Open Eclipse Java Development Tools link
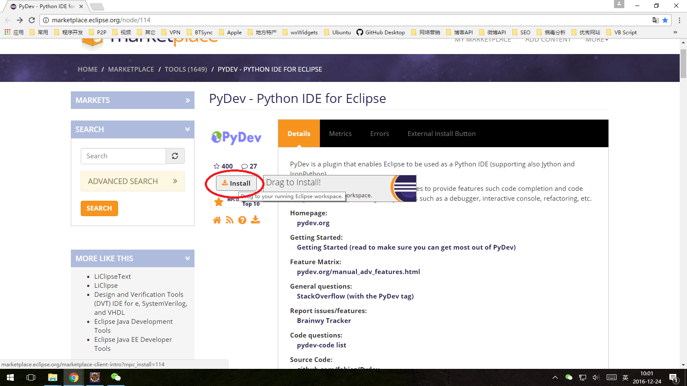The width and height of the screenshot is (687, 386). pos(134,326)
